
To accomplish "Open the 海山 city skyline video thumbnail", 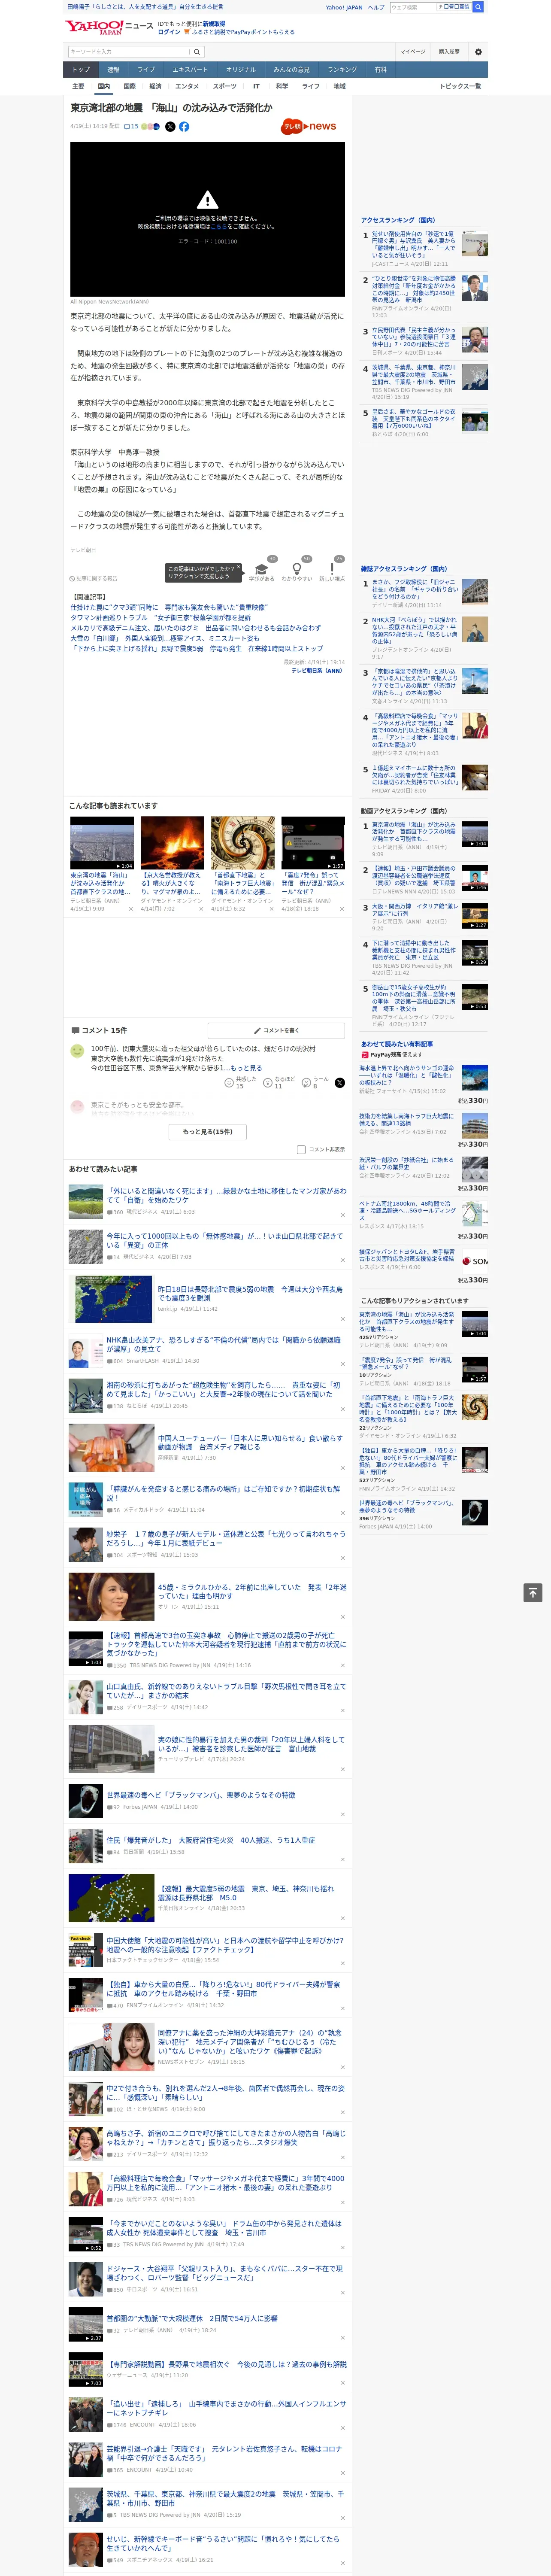I will click(102, 843).
